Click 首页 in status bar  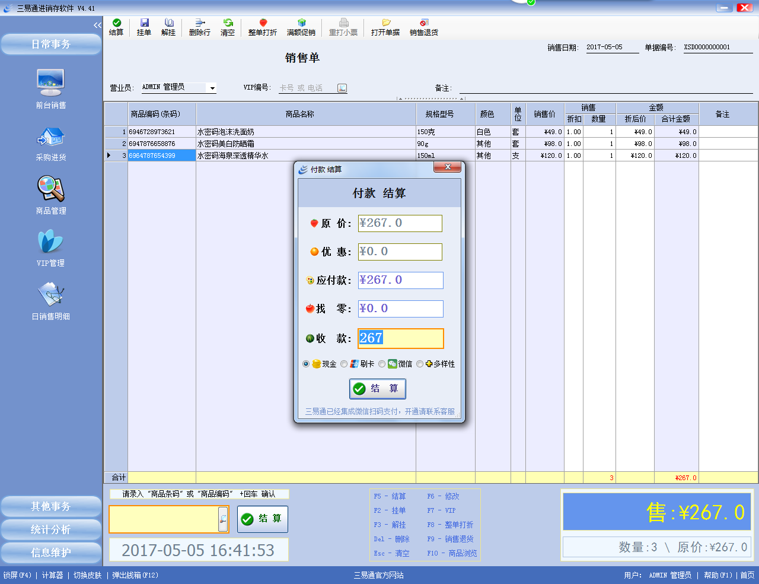tap(747, 575)
